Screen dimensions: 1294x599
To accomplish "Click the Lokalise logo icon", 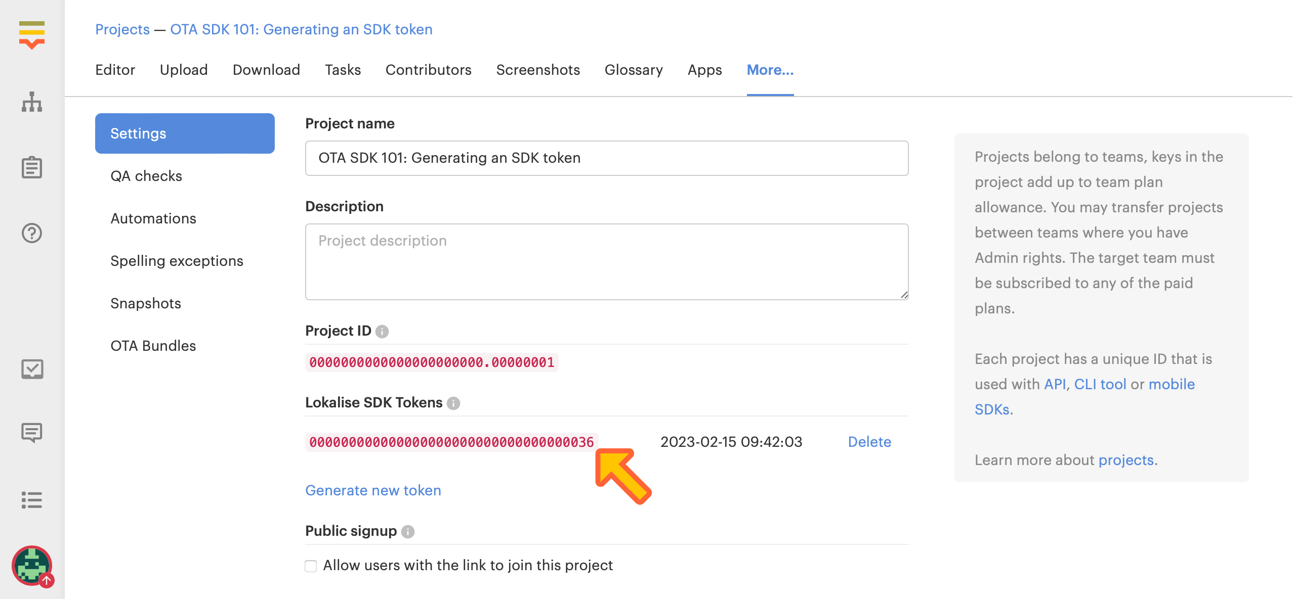I will [32, 34].
